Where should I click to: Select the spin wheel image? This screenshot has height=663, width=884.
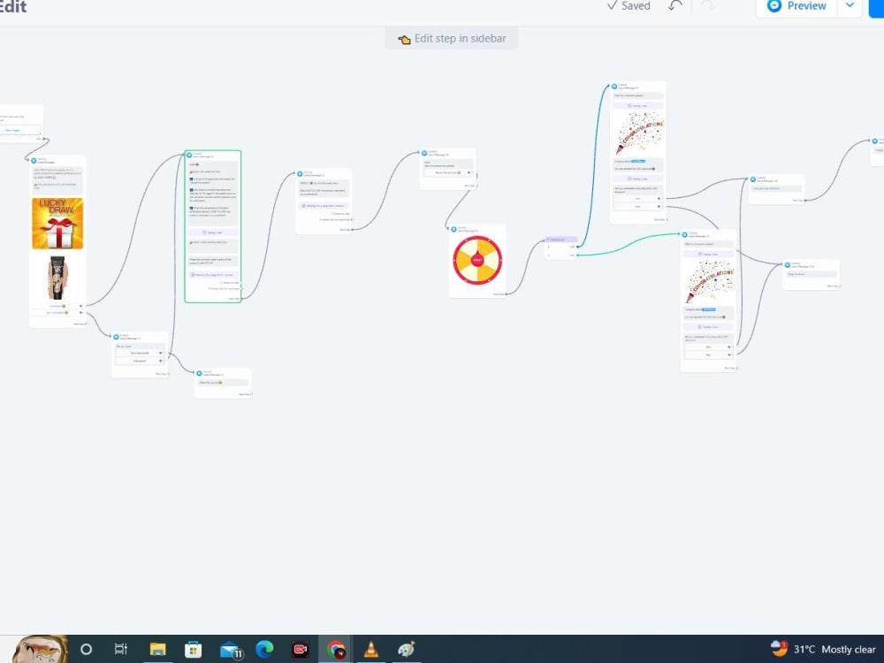click(477, 260)
